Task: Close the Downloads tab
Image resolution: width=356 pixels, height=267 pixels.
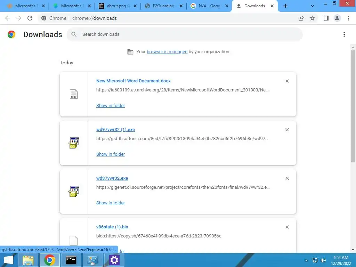Action: pos(272,6)
